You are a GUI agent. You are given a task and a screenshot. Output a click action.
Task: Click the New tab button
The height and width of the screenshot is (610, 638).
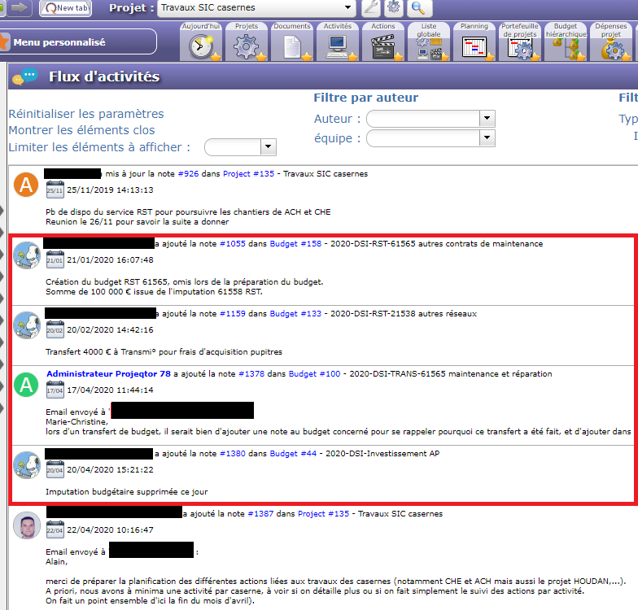click(65, 8)
